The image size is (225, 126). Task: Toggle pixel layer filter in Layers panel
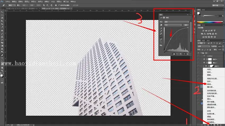click(209, 43)
